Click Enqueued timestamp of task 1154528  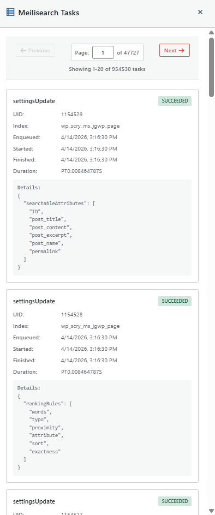[x=89, y=338]
